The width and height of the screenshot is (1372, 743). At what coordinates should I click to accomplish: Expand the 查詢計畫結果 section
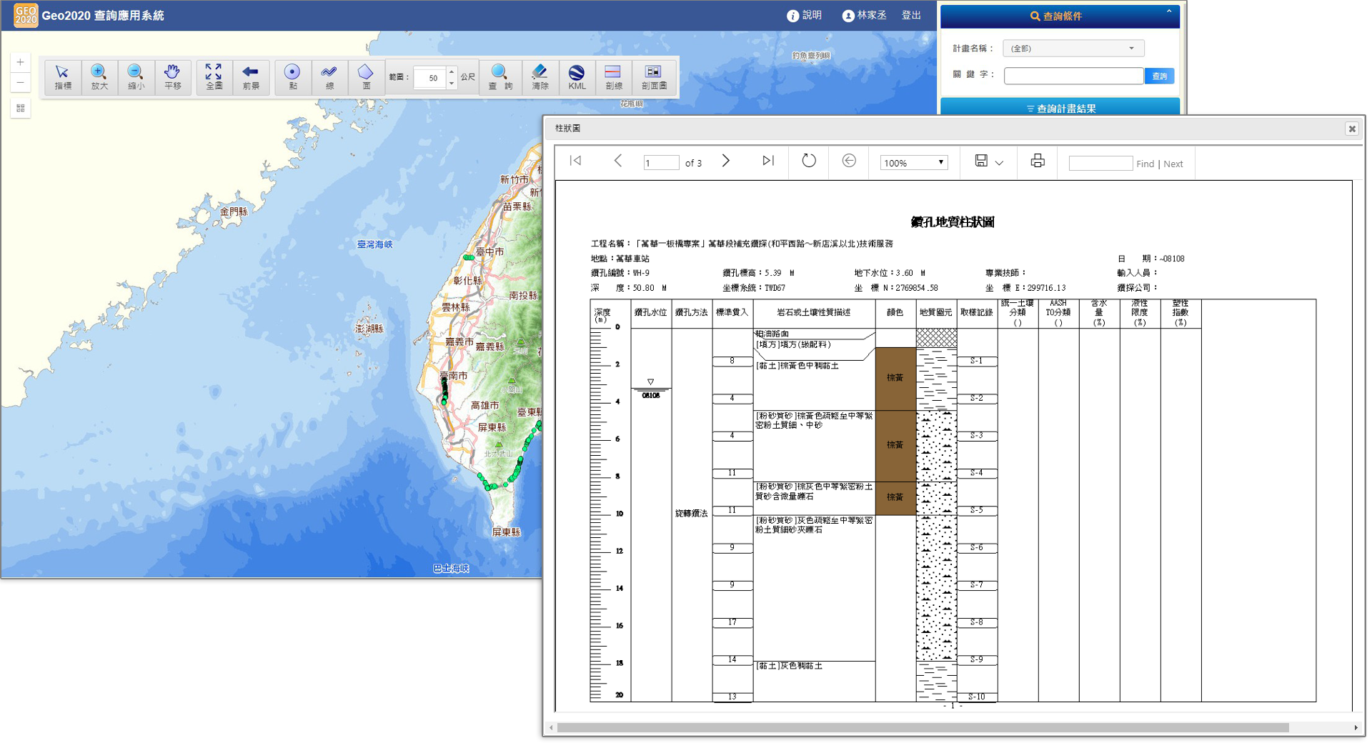coord(1060,108)
